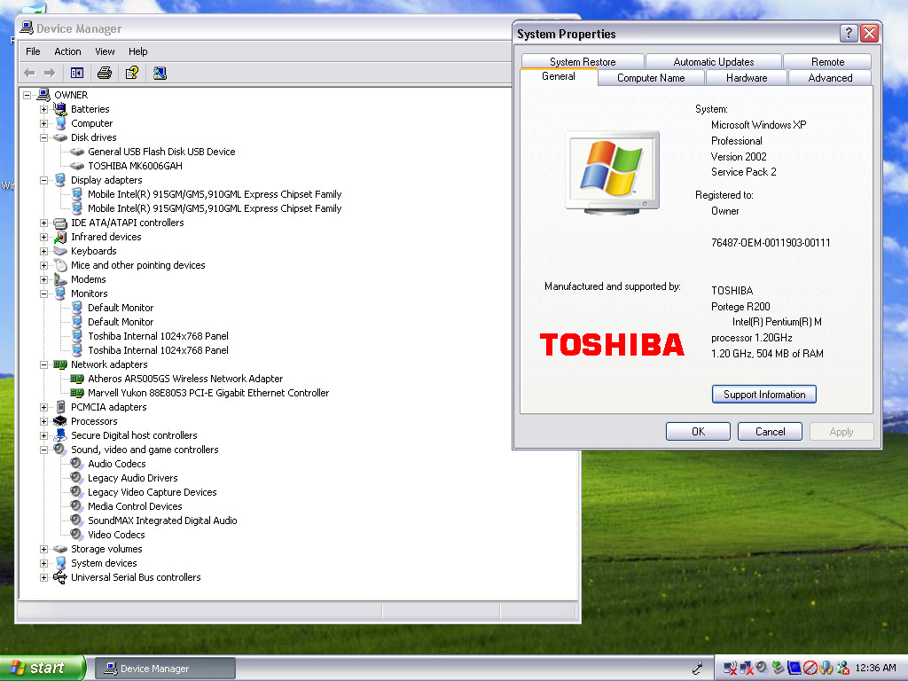Expand the System devices node

pyautogui.click(x=43, y=563)
